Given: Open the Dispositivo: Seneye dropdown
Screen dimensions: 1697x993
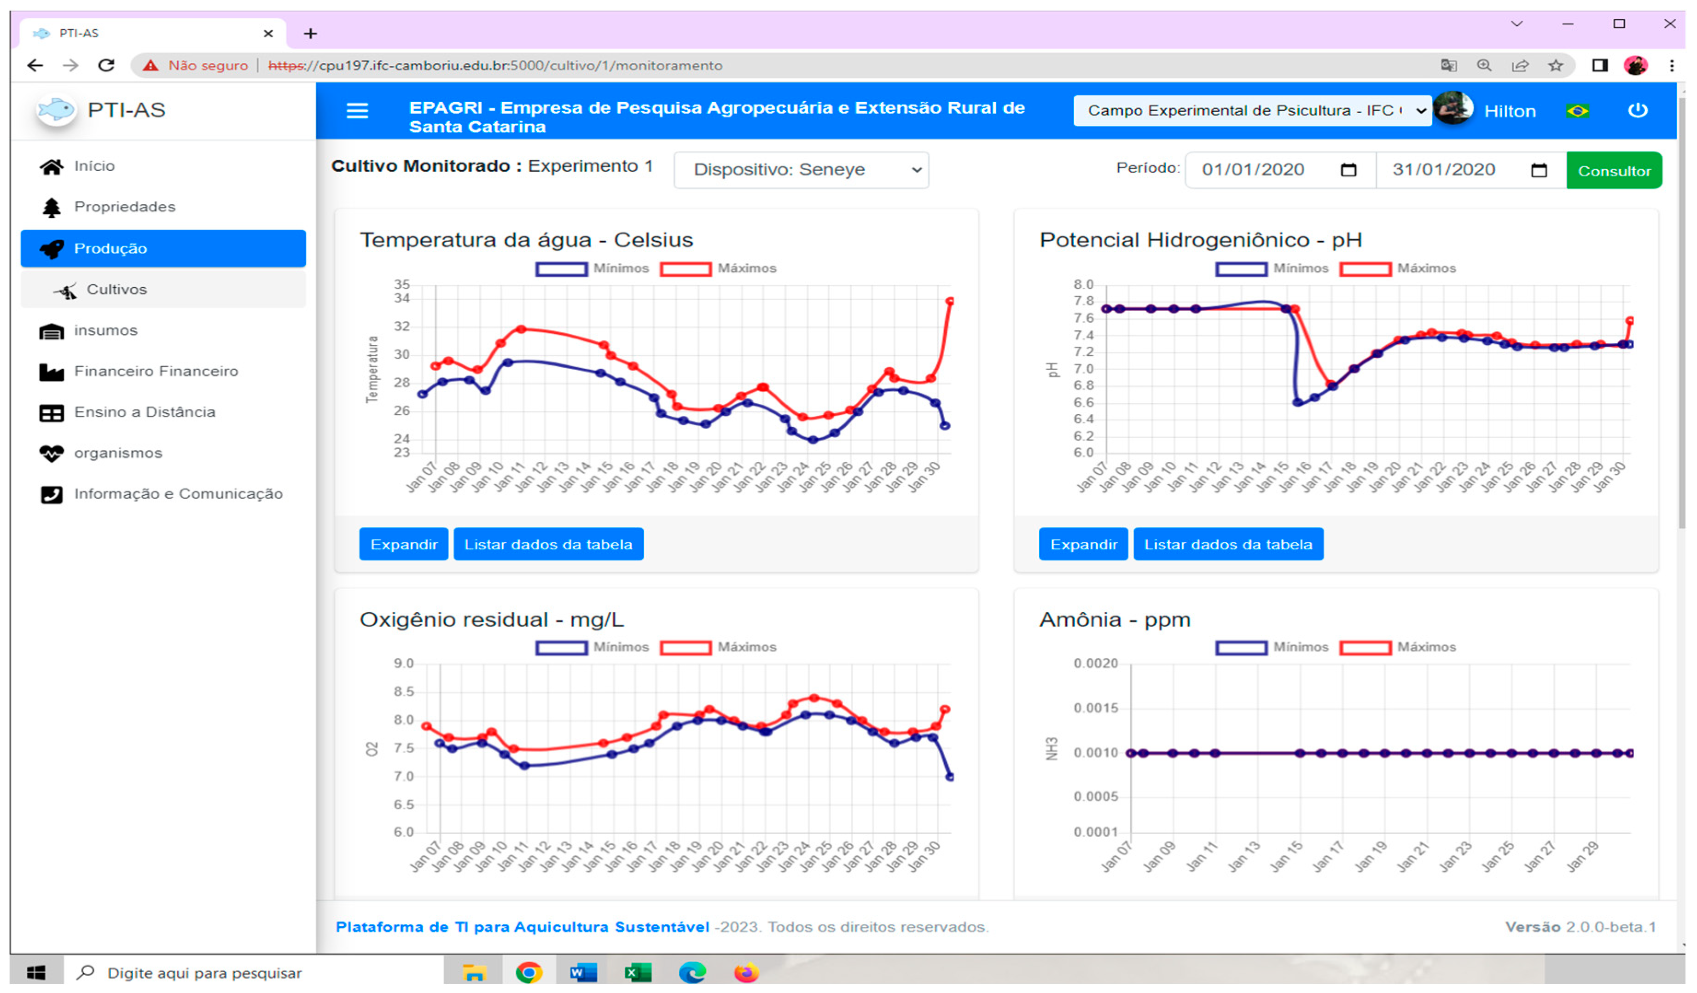Looking at the screenshot, I should coord(801,170).
